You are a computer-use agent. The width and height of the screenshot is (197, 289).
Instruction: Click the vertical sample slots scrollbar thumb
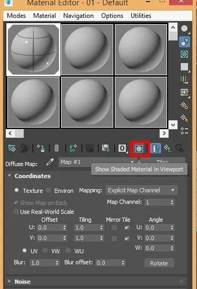tap(173, 36)
